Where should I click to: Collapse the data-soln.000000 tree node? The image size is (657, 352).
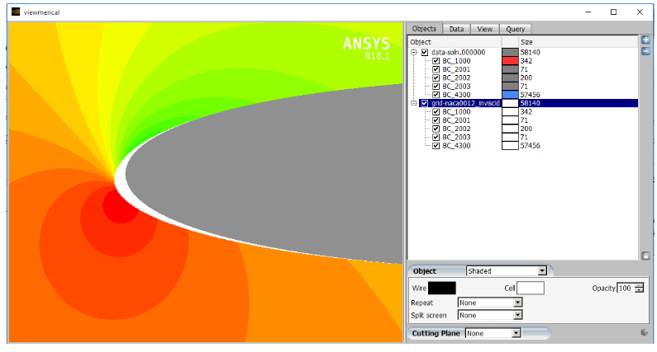click(414, 53)
